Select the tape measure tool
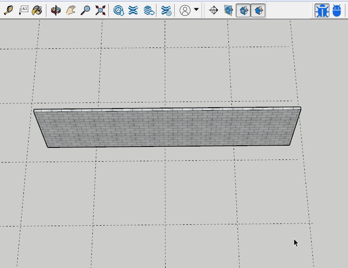348x268 pixels. [x=8, y=10]
